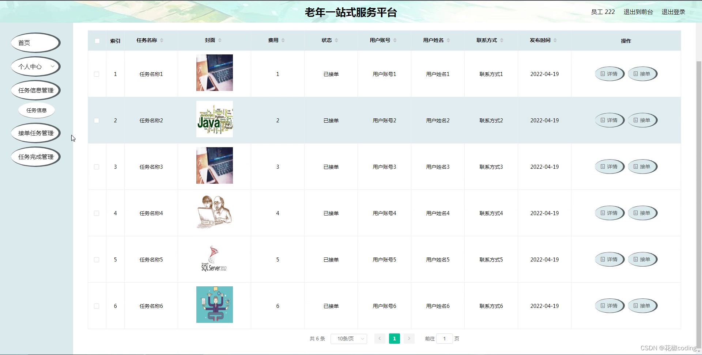Screen dimensions: 702x355
Task: Open the 10条/页 page size dropdown
Action: 348,339
